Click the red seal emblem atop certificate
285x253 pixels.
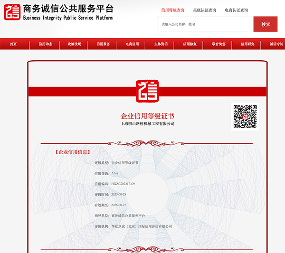click(x=147, y=91)
